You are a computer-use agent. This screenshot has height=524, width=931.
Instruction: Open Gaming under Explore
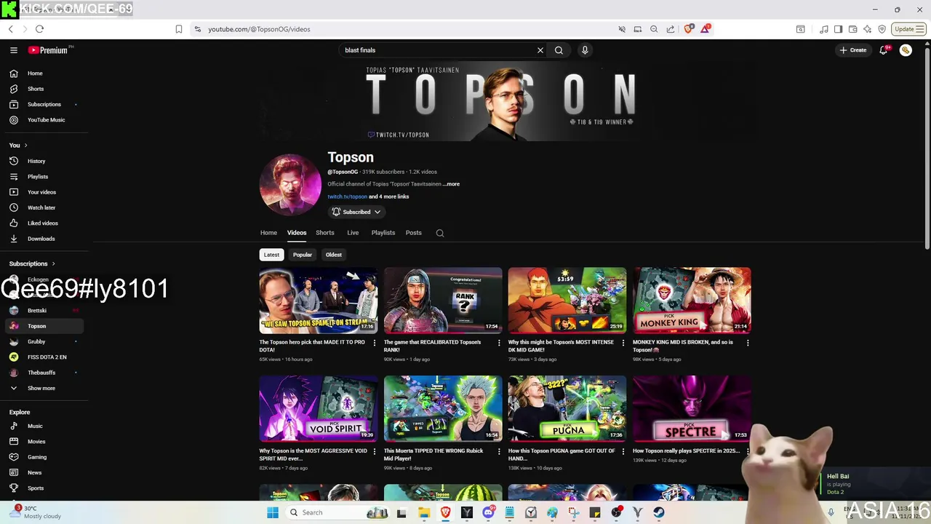(x=44, y=457)
